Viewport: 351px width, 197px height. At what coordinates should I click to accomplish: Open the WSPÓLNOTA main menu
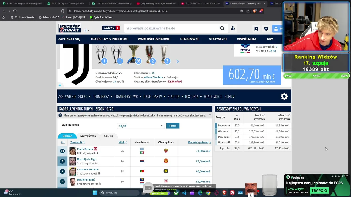pyautogui.click(x=247, y=39)
